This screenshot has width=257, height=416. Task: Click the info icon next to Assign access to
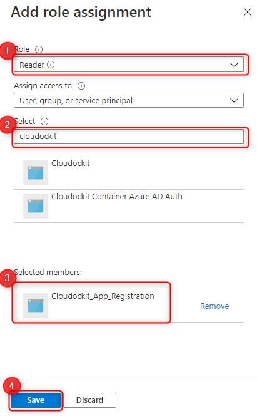coord(81,86)
